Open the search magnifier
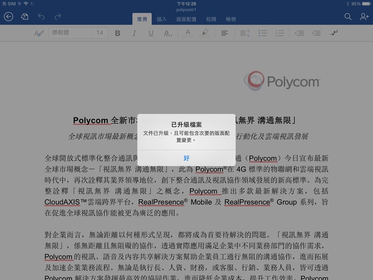 coord(348,17)
